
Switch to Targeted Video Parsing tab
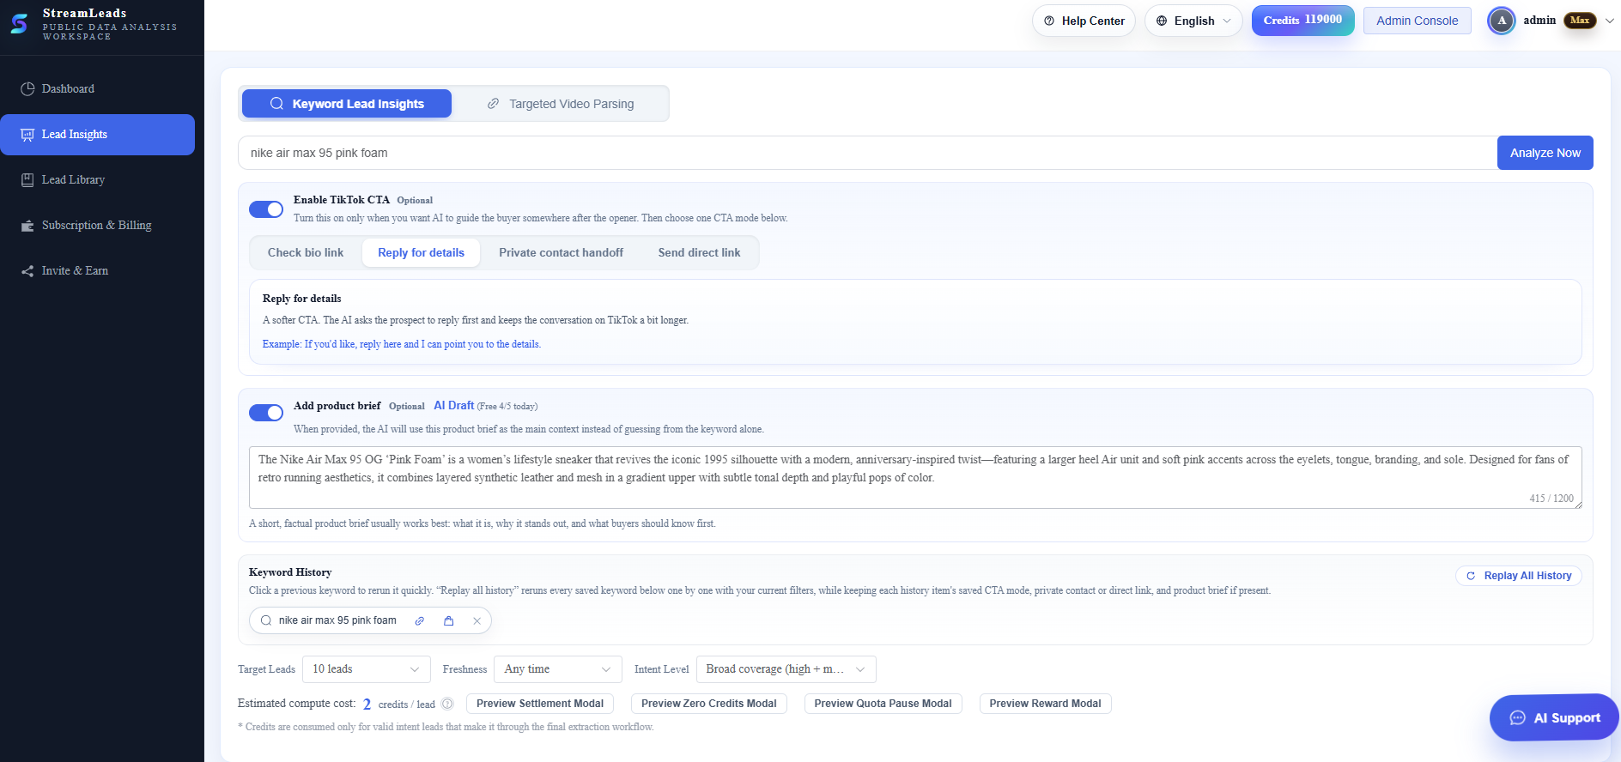(x=561, y=104)
